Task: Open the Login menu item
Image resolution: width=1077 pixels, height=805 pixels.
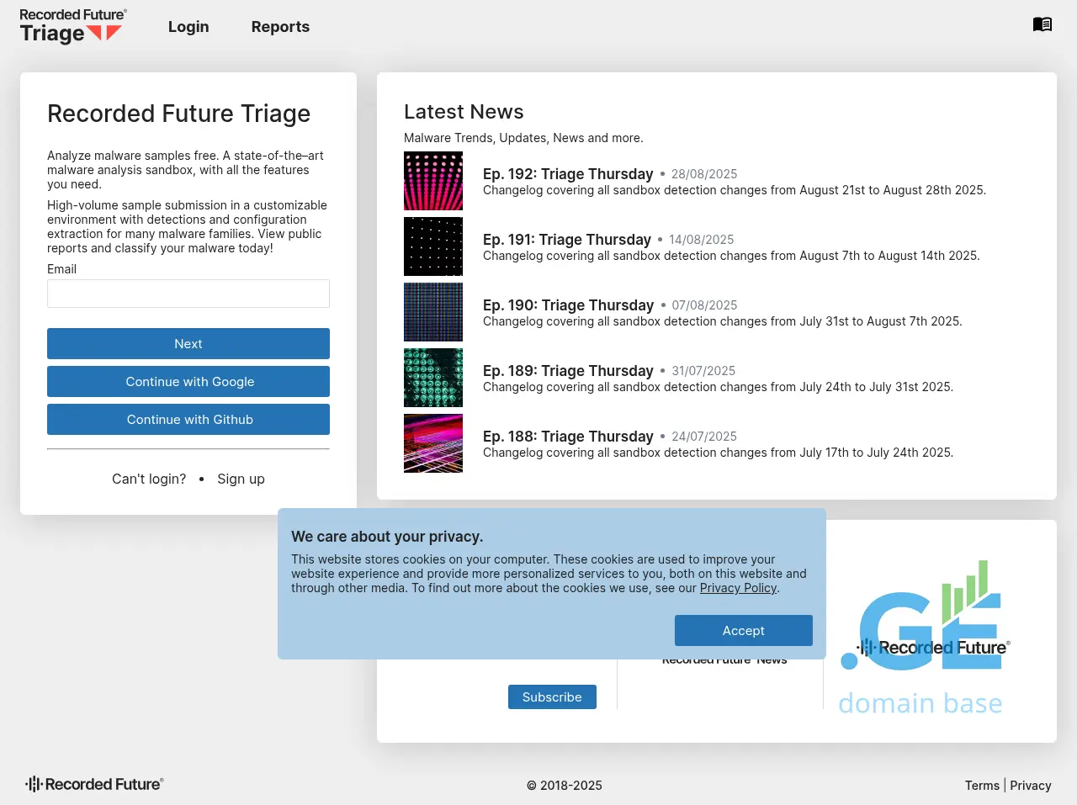Action: tap(188, 27)
